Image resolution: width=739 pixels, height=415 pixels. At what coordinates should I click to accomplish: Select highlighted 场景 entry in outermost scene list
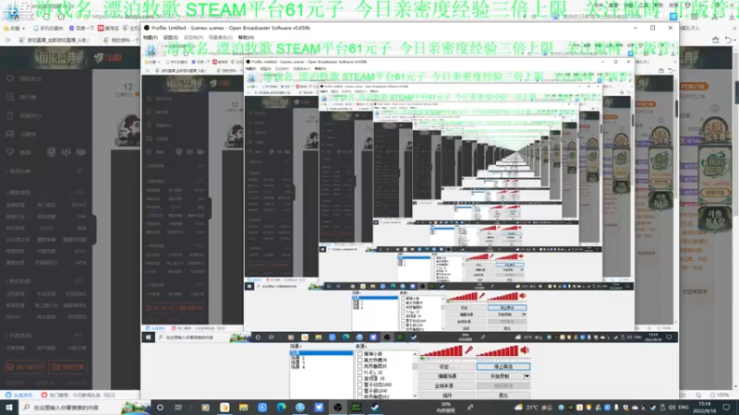point(321,353)
